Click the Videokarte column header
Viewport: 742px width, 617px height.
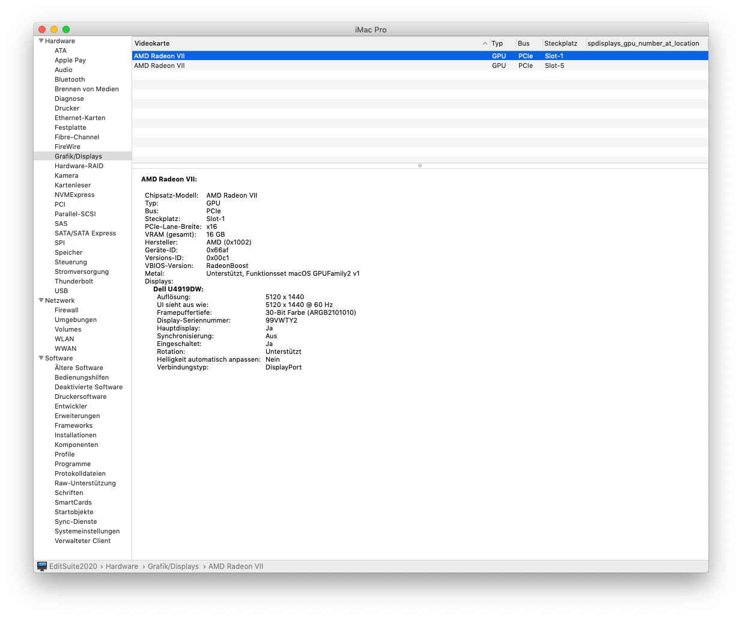[310, 43]
